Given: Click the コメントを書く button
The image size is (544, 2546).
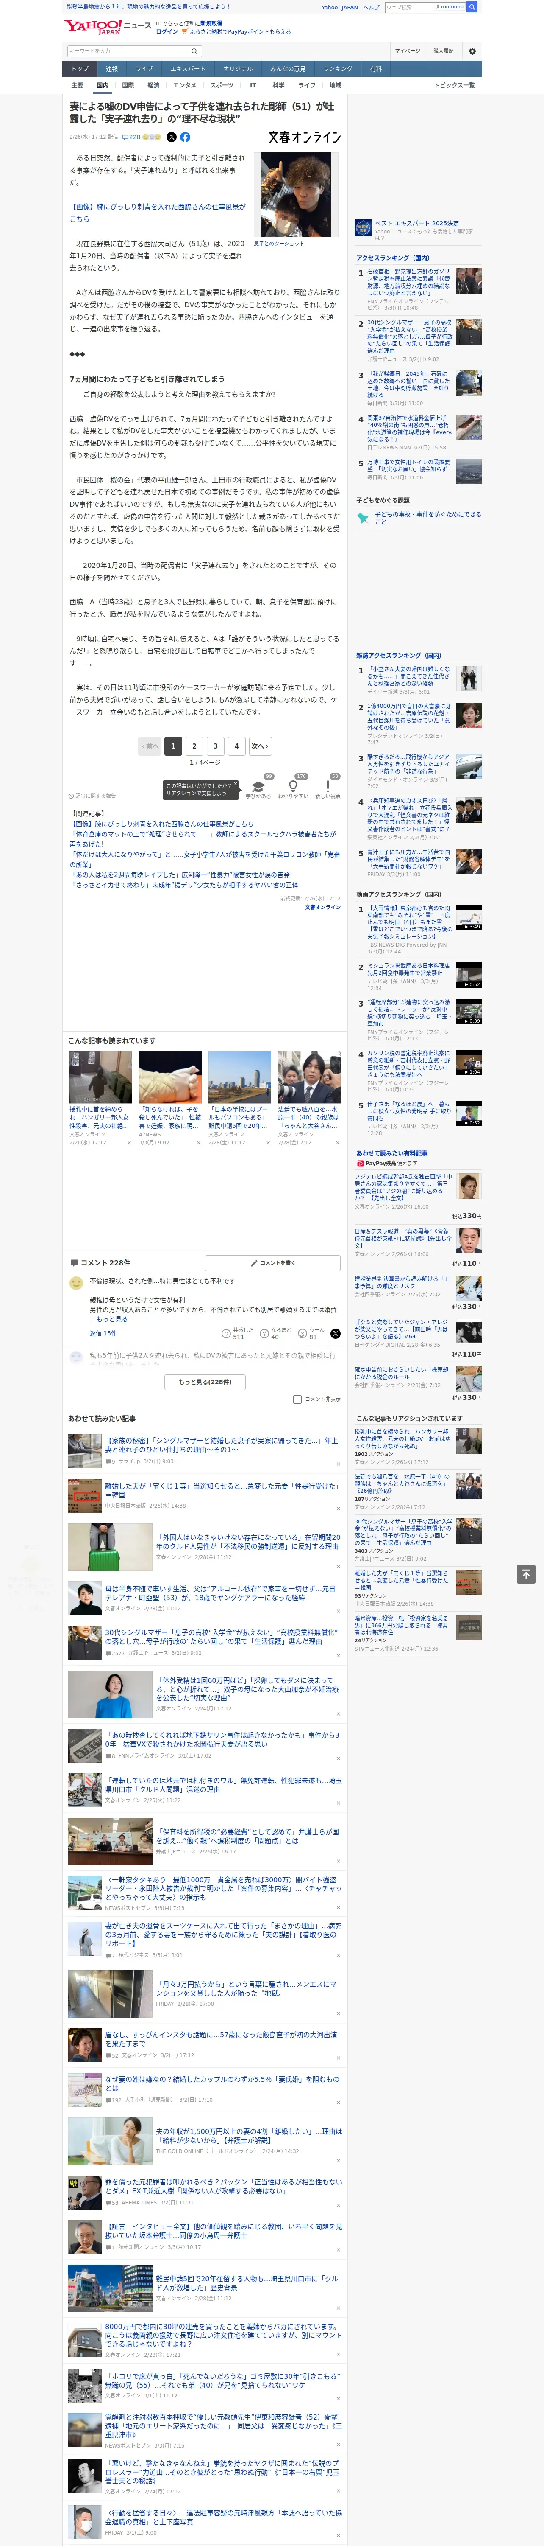Looking at the screenshot, I should click(273, 1263).
